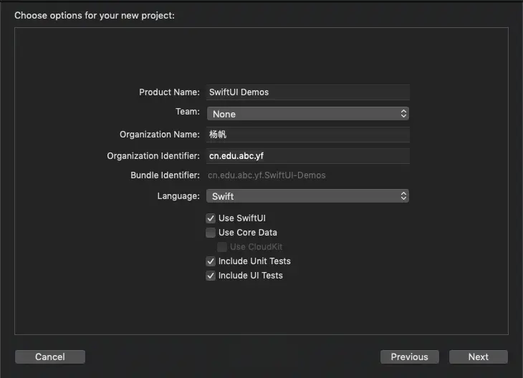Enable the Use Core Data checkbox

click(211, 233)
